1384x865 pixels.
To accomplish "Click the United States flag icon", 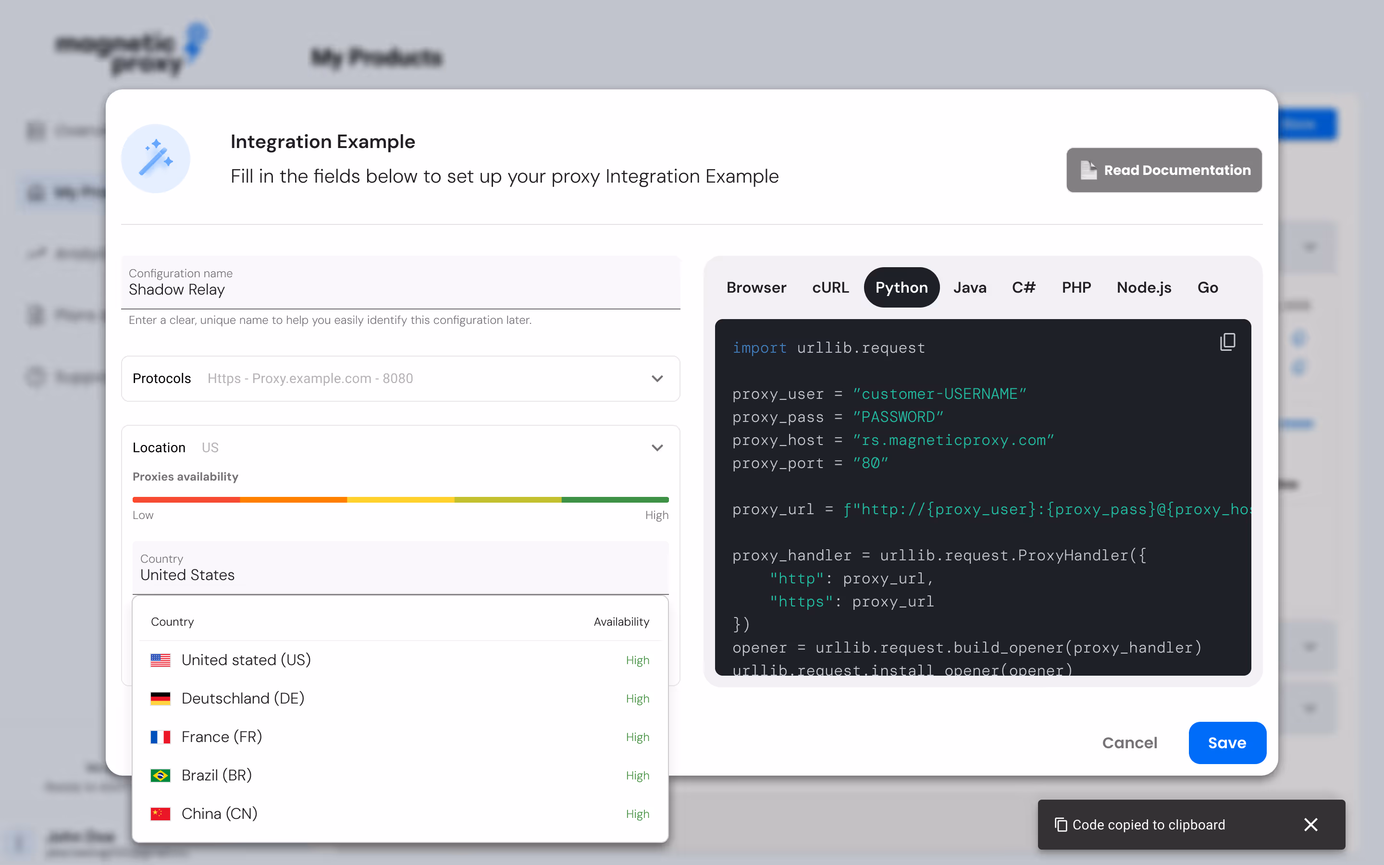I will click(x=160, y=660).
